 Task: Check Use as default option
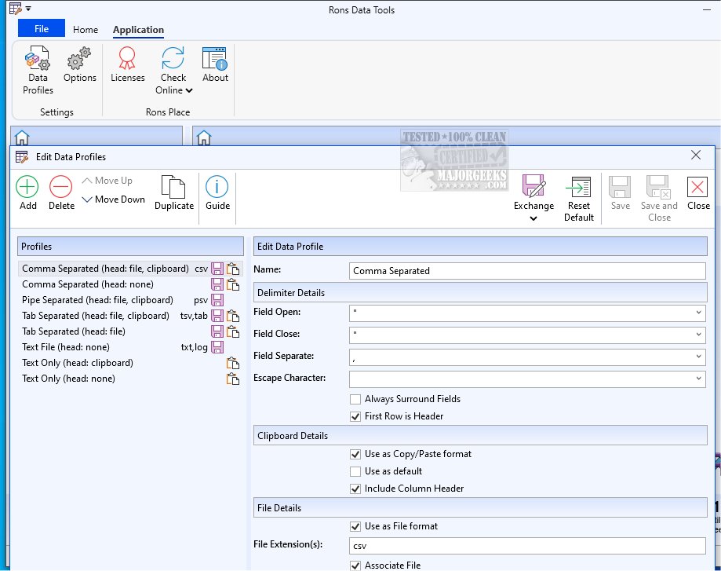click(x=355, y=471)
